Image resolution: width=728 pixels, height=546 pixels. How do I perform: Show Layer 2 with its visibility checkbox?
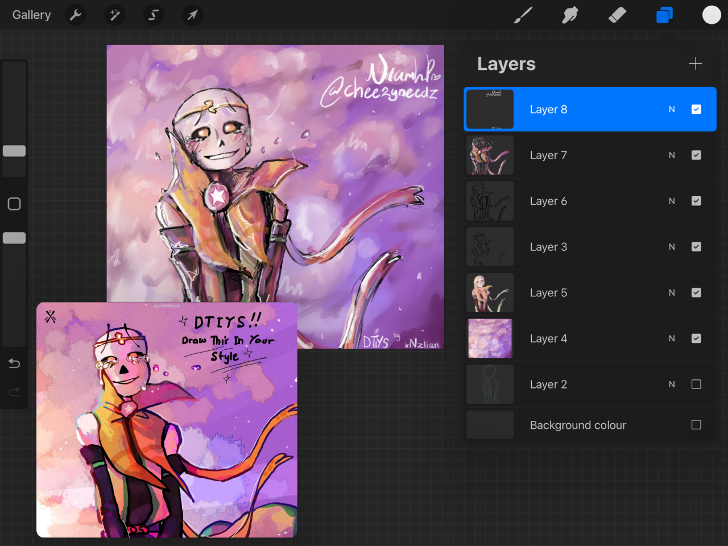(x=696, y=384)
